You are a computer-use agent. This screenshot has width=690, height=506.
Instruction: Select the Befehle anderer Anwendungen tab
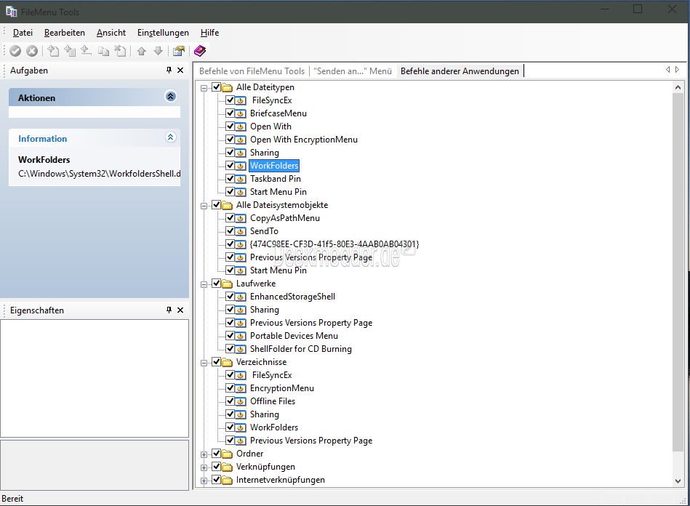point(460,71)
